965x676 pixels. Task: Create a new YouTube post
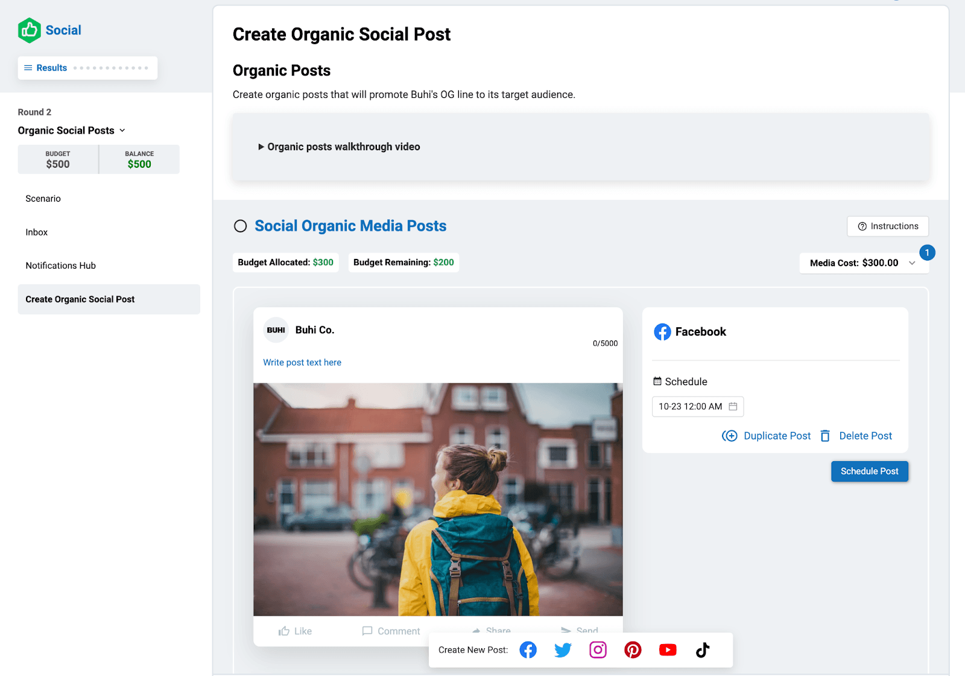pyautogui.click(x=668, y=650)
